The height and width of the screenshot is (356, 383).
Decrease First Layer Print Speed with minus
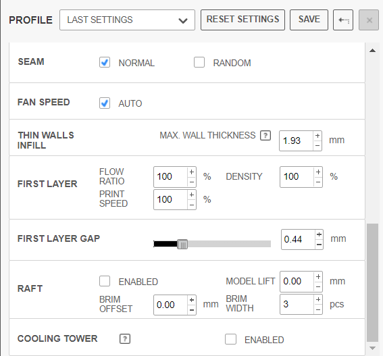[192, 205]
